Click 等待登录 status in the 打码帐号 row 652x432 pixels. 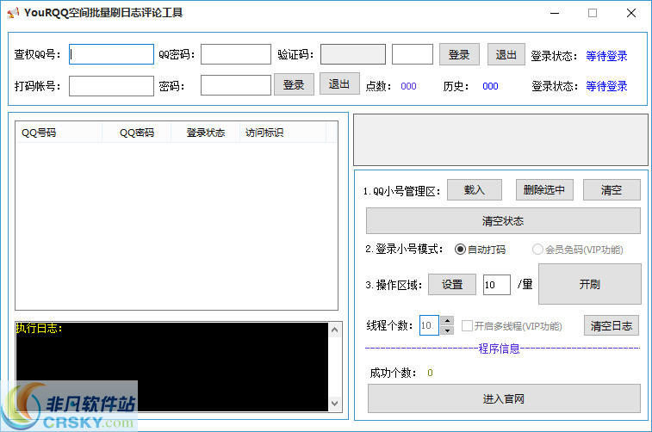pos(606,86)
